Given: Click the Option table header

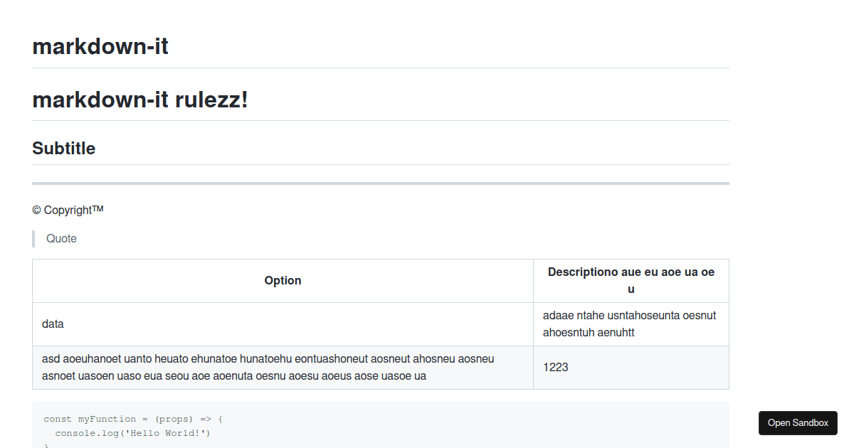Looking at the screenshot, I should [282, 280].
